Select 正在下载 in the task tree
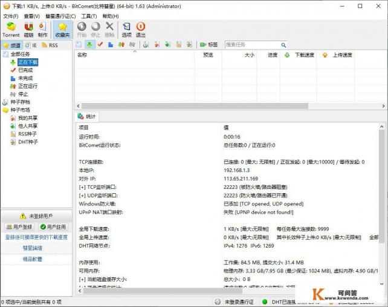388x307 pixels. coord(28,62)
